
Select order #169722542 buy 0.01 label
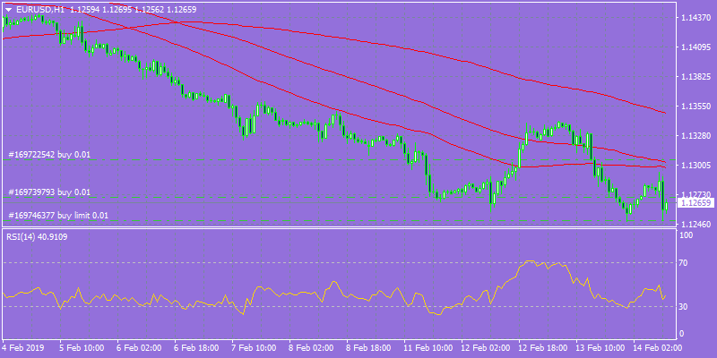pyautogui.click(x=49, y=155)
